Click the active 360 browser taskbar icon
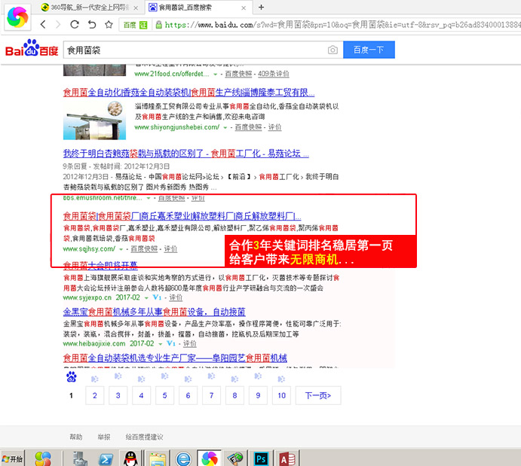This screenshot has height=466, width=521. pyautogui.click(x=210, y=459)
